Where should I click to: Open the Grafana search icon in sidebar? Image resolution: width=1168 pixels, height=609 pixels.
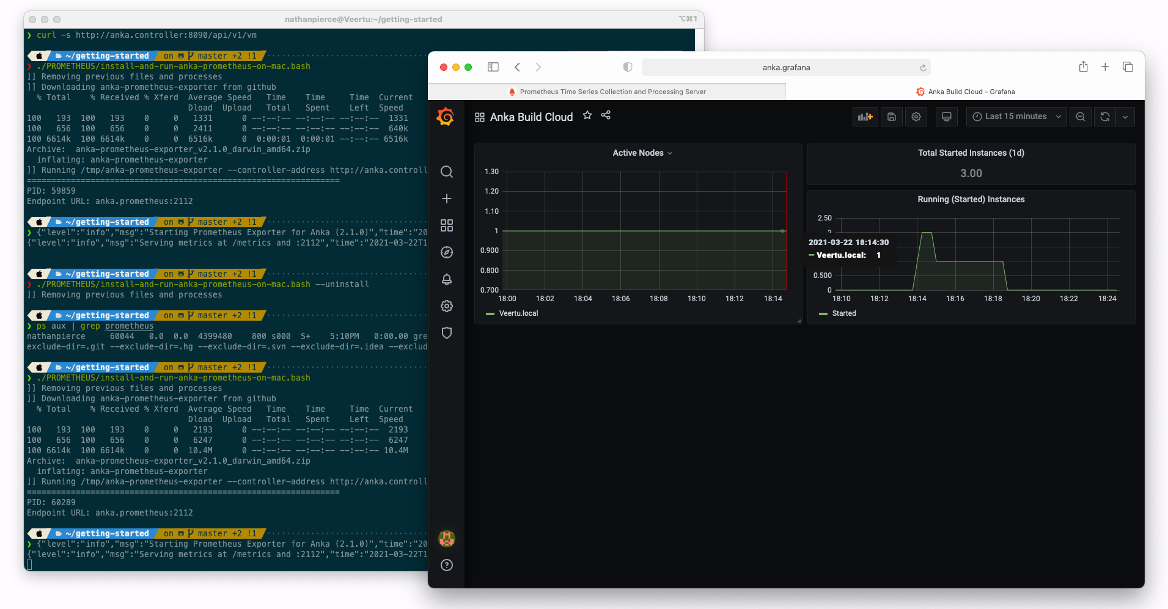[447, 172]
